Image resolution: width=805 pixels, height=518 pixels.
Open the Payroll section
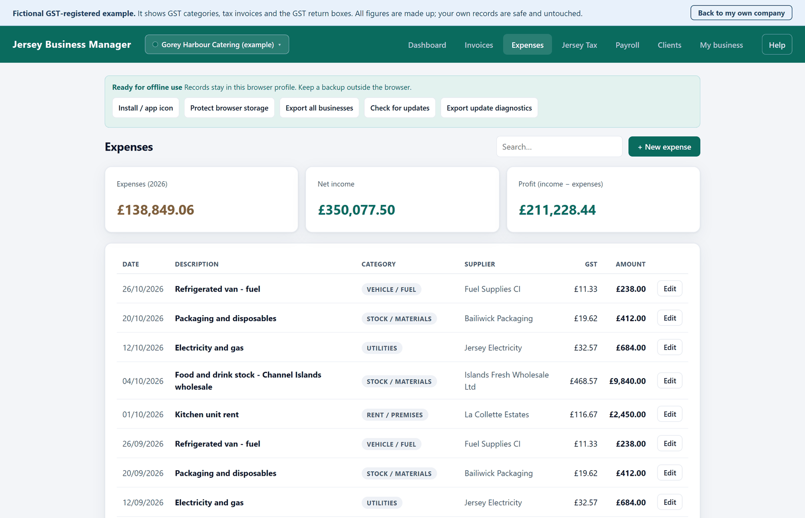(627, 45)
